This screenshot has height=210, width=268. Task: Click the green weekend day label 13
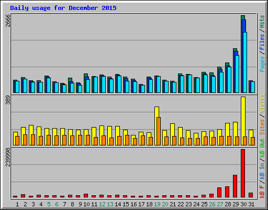(x=110, y=204)
